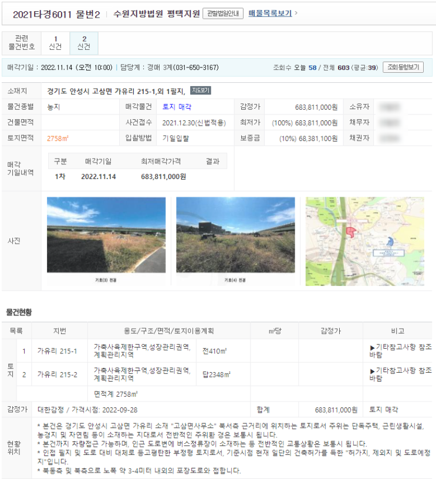Click the 용도/구조/면적/토지이용계획 column header

(168, 330)
